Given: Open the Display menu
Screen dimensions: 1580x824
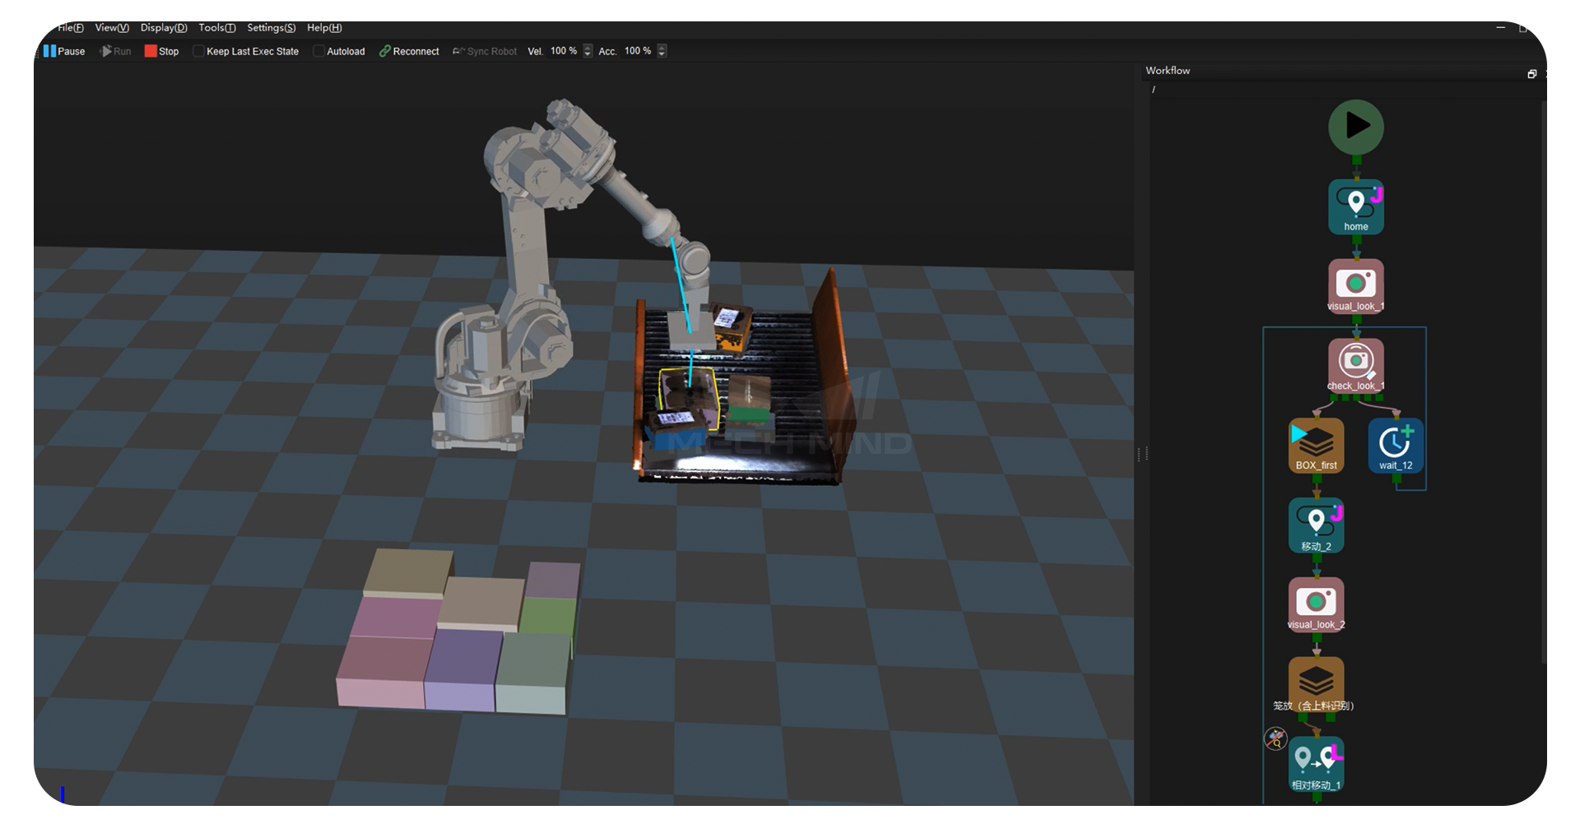Looking at the screenshot, I should [163, 27].
